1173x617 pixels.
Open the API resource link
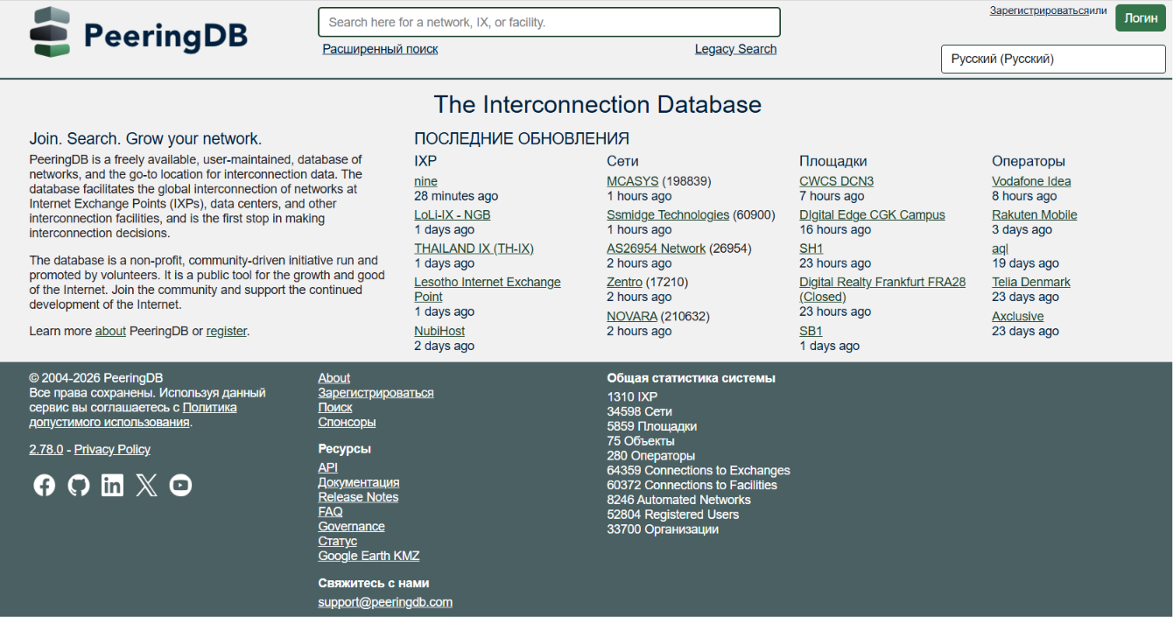[327, 467]
